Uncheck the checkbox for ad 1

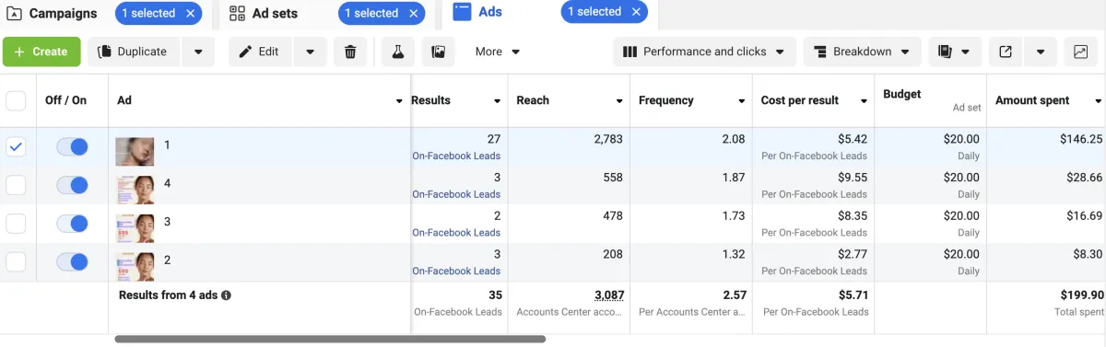tap(16, 146)
